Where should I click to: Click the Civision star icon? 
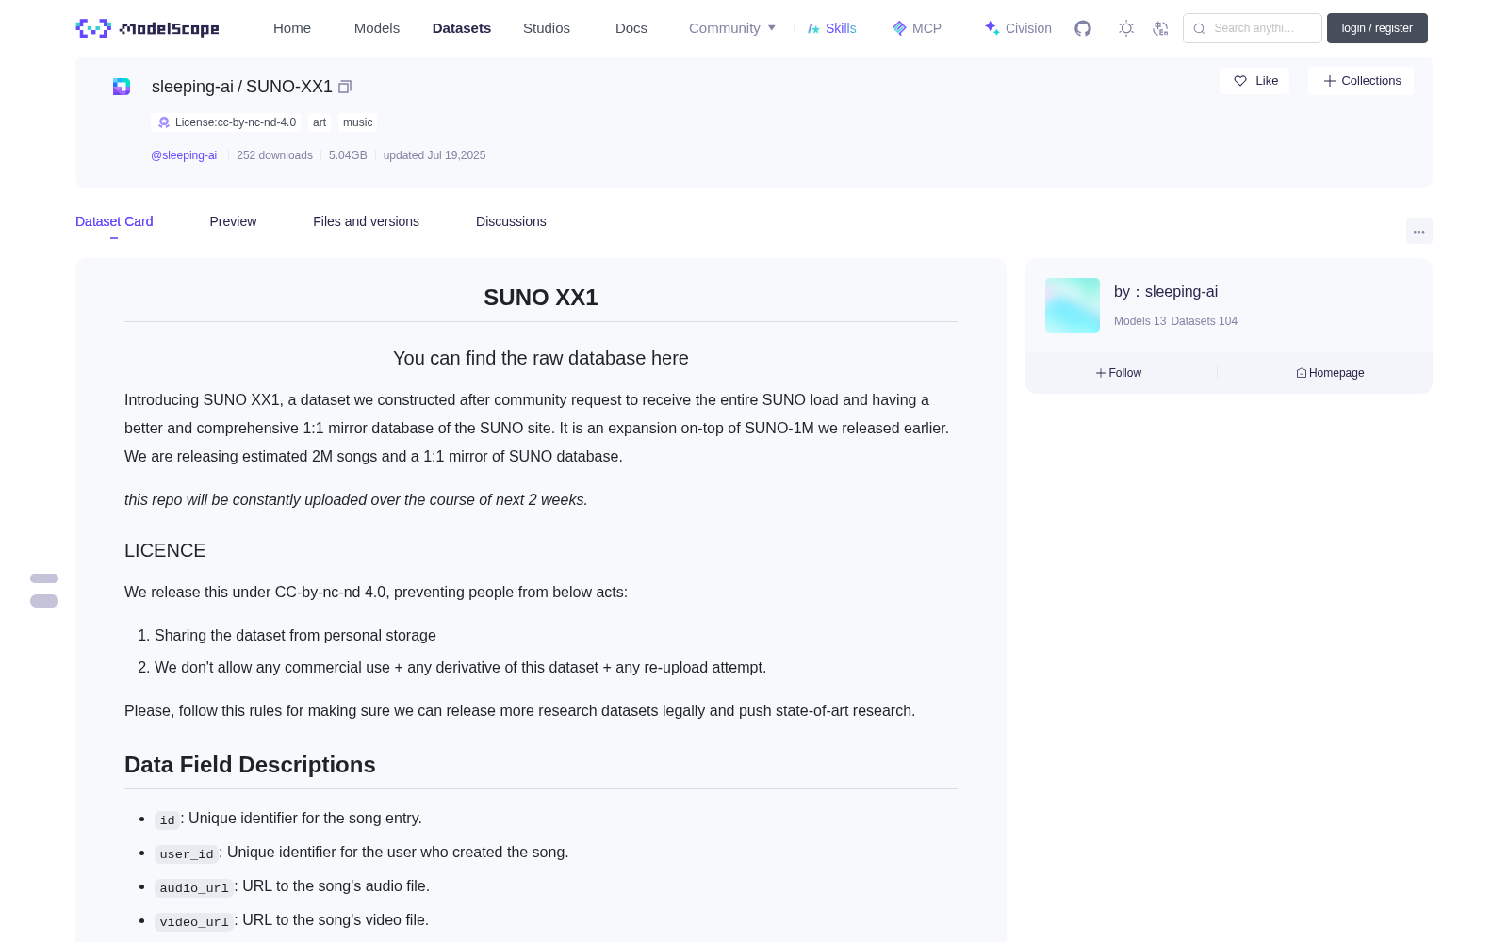pos(992,28)
